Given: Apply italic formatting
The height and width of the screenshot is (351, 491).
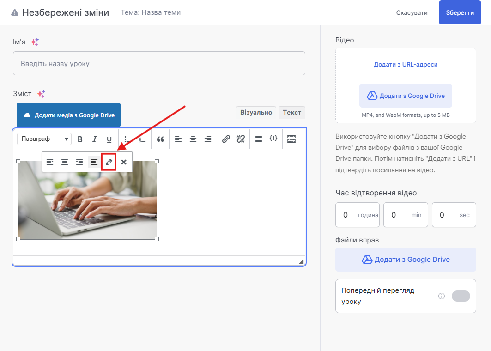Looking at the screenshot, I should (x=95, y=139).
